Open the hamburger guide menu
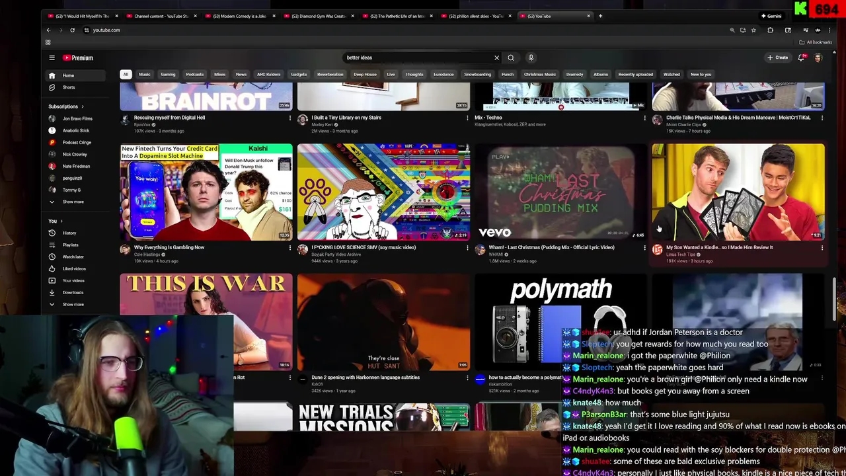Viewport: 846px width, 476px height. (52, 58)
